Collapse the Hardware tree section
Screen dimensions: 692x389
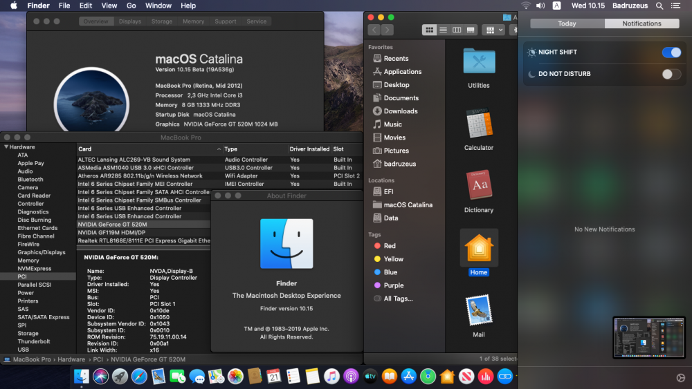pos(6,146)
